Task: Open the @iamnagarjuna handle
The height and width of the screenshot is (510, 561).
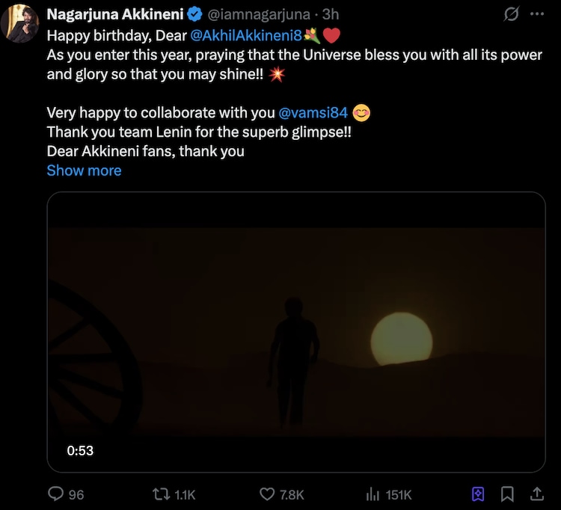Action: point(258,14)
